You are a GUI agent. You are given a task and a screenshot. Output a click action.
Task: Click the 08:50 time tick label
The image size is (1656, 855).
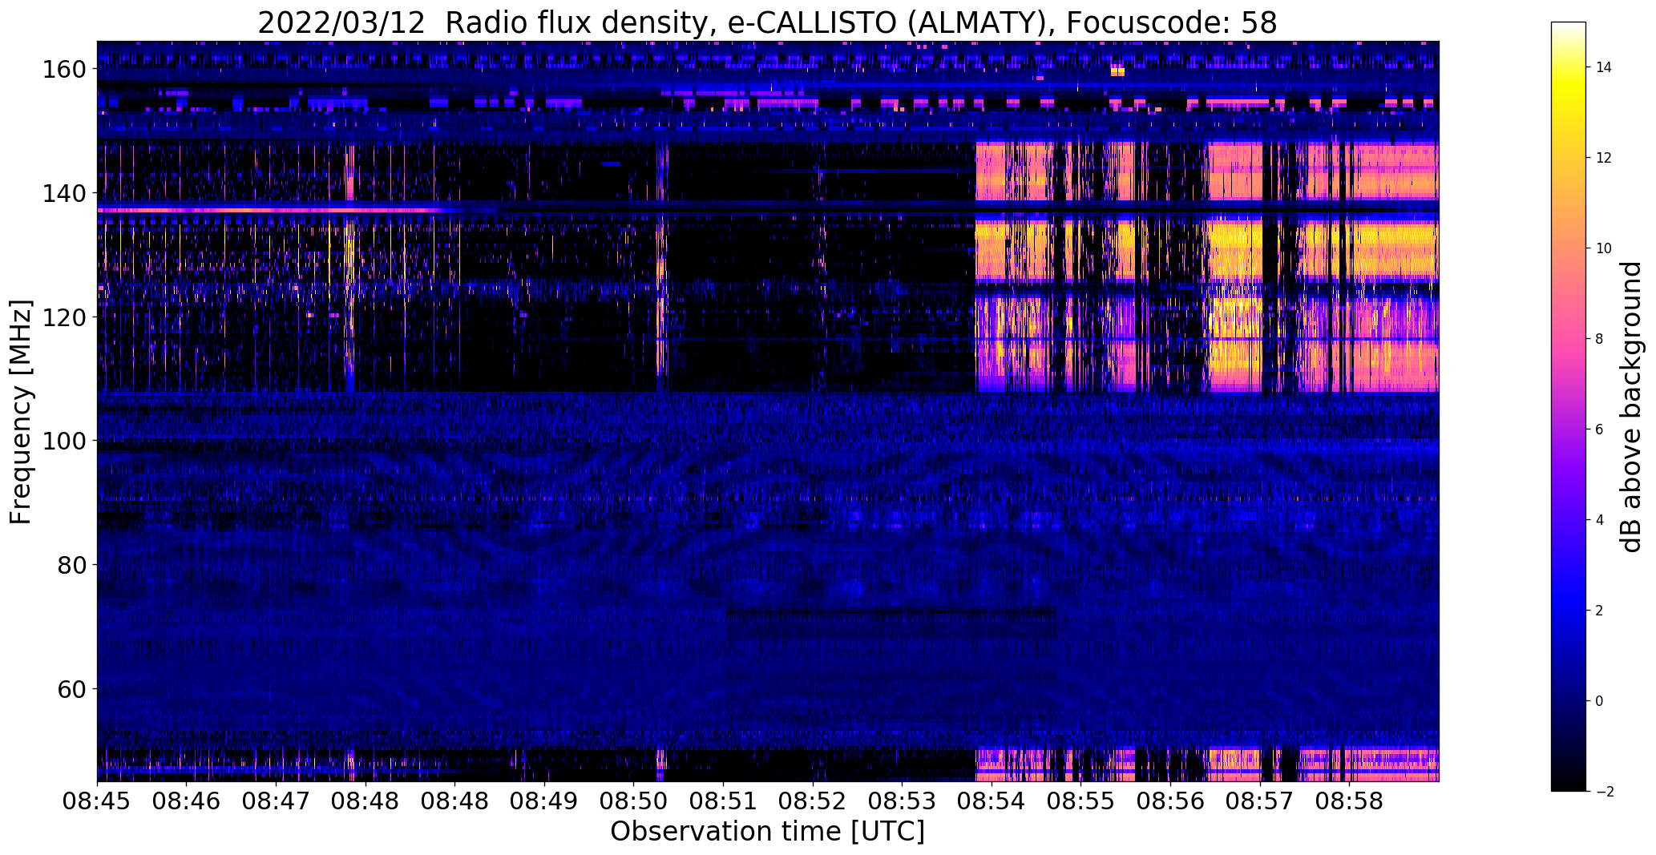(x=634, y=801)
